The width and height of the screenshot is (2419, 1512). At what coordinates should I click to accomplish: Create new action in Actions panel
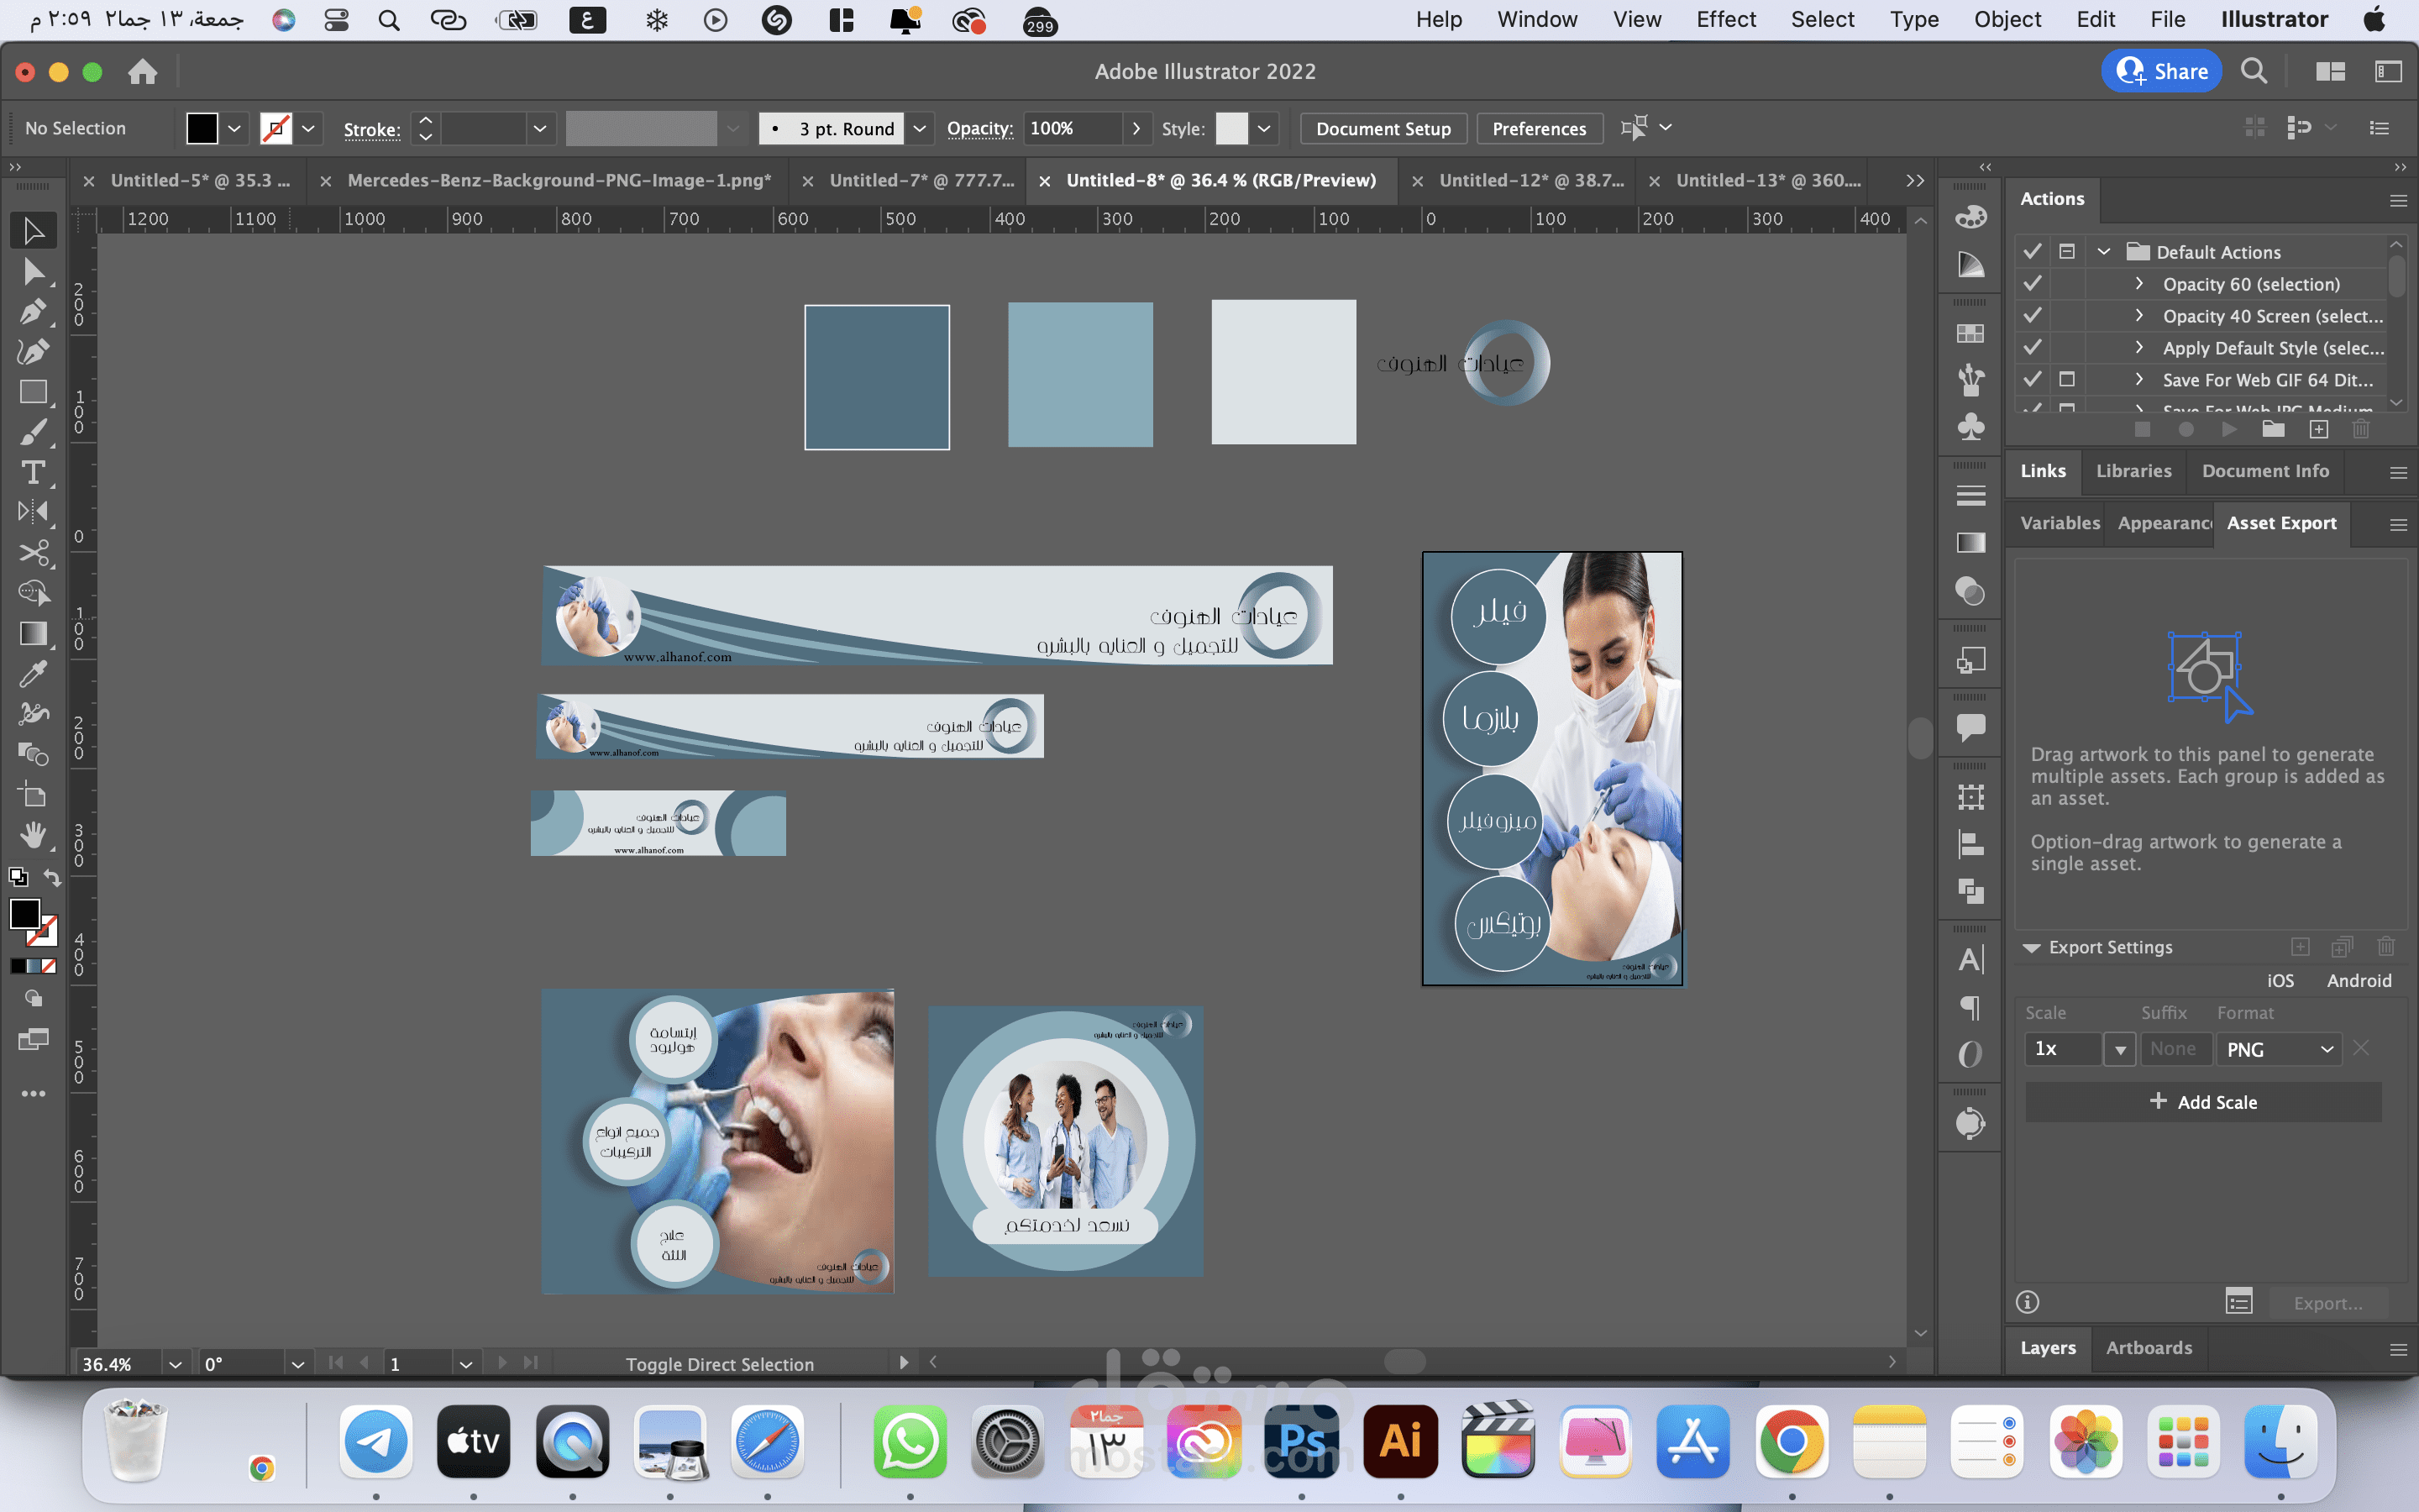[x=2318, y=429]
